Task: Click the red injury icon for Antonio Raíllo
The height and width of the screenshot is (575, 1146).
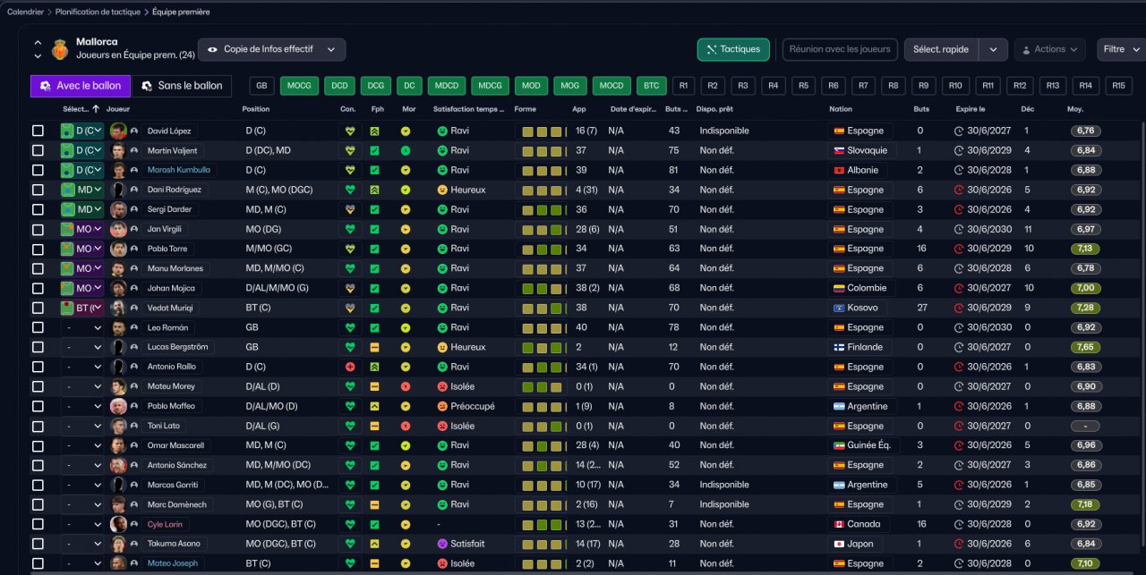Action: point(351,367)
